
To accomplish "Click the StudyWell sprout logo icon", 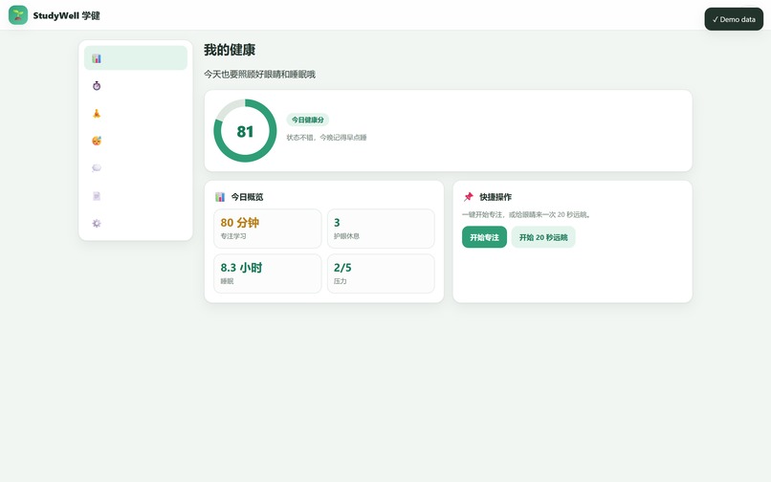I will click(x=18, y=15).
